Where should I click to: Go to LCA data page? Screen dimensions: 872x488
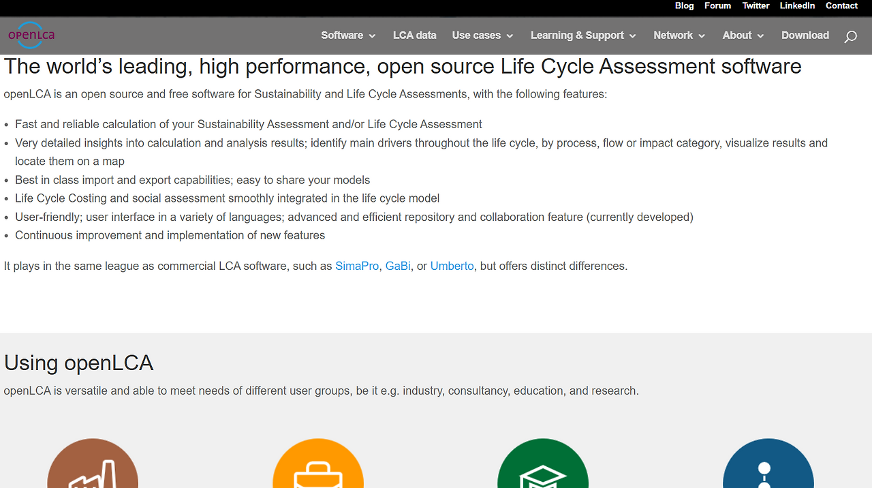click(x=414, y=35)
